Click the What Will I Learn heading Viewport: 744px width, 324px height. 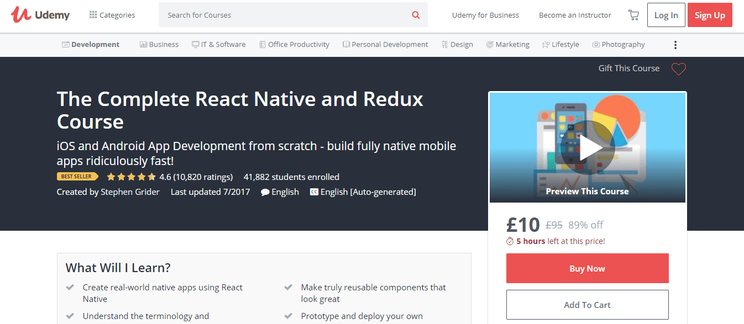point(118,268)
